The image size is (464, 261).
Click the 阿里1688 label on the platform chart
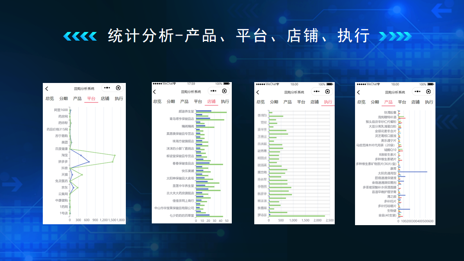[62, 110]
